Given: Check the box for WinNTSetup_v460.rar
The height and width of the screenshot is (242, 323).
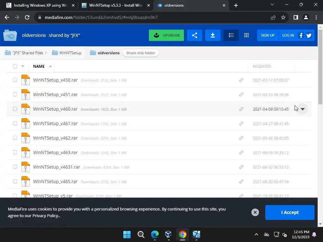Looking at the screenshot, I should point(15,109).
